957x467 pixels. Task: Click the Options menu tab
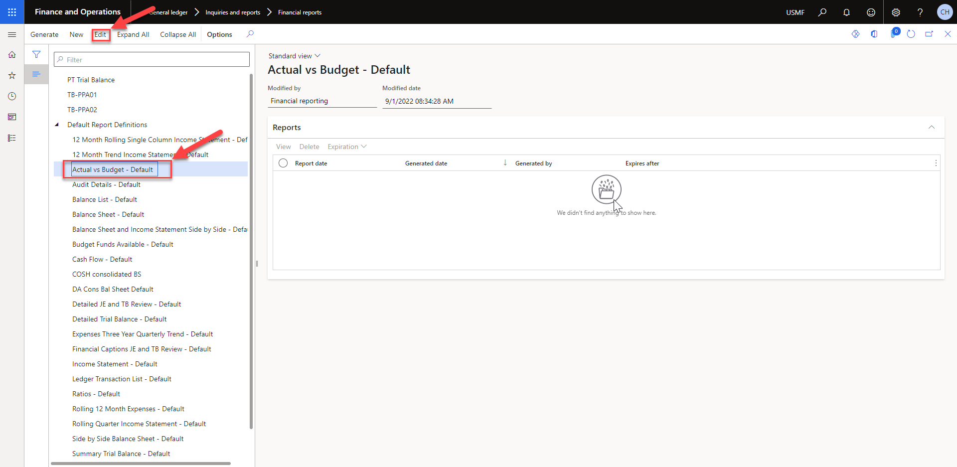219,34
